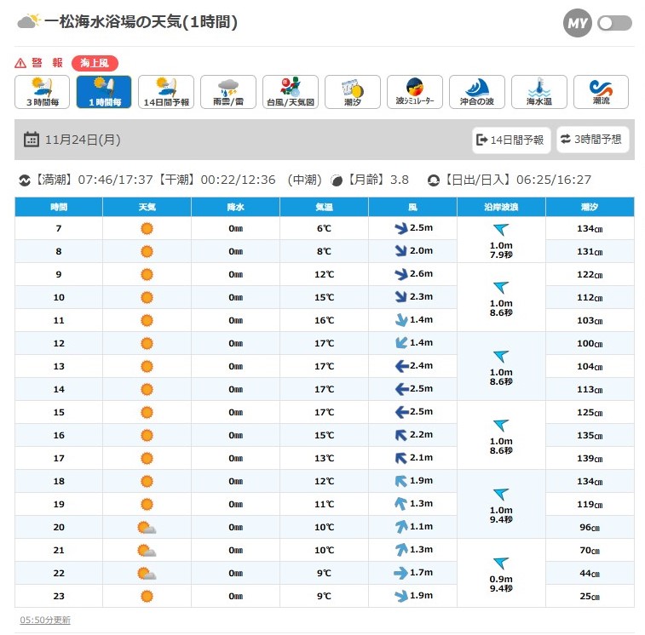The image size is (645, 635).
Task: Open the 海水温 sea temperature icon
Action: pos(539,92)
